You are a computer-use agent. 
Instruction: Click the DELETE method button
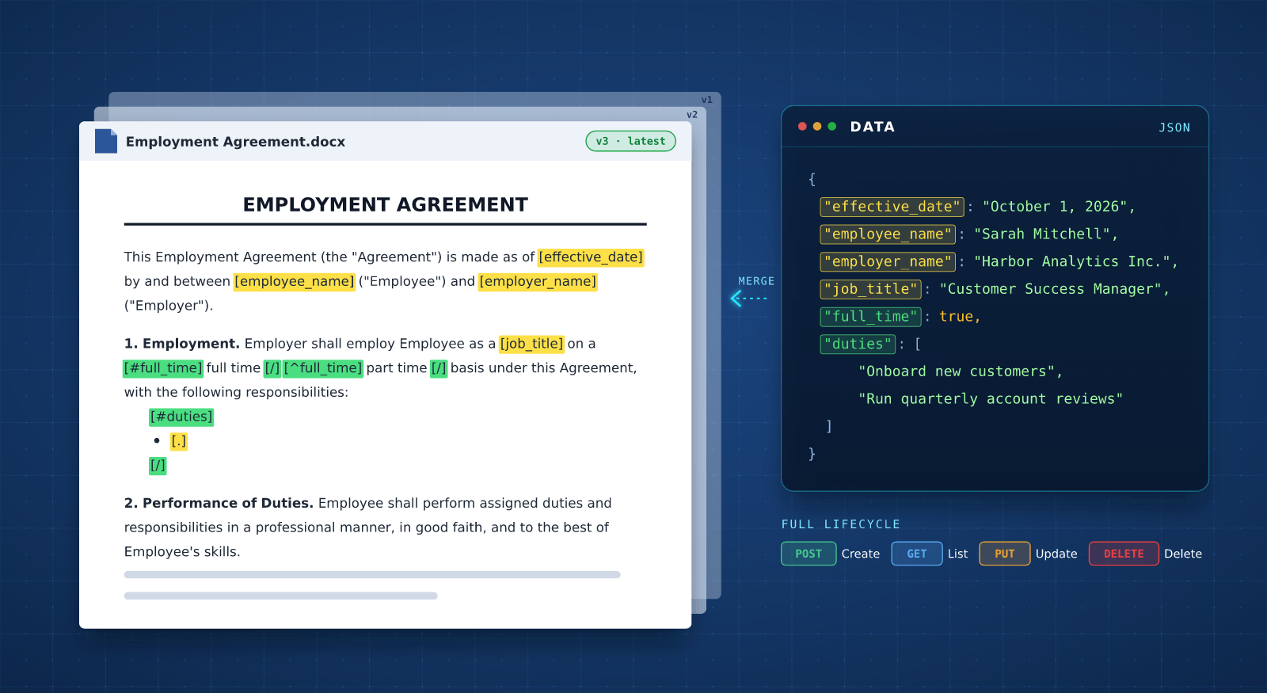[1124, 554]
